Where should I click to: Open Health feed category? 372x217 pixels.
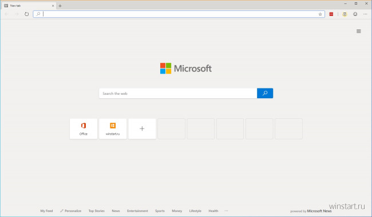pyautogui.click(x=213, y=211)
